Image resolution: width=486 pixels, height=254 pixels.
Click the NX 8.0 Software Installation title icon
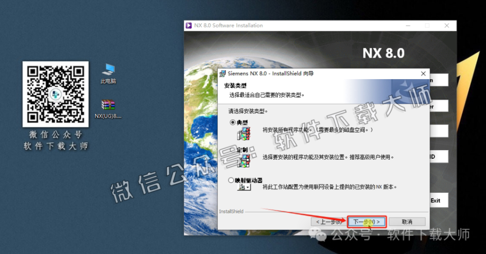click(189, 26)
